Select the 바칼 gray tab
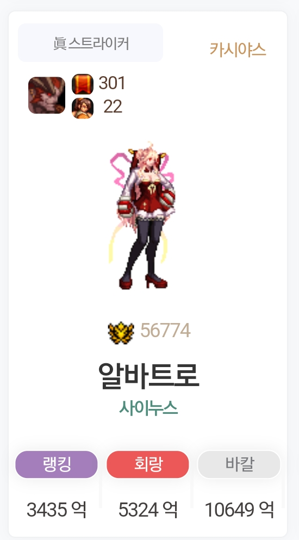This screenshot has height=540, width=299. click(239, 464)
